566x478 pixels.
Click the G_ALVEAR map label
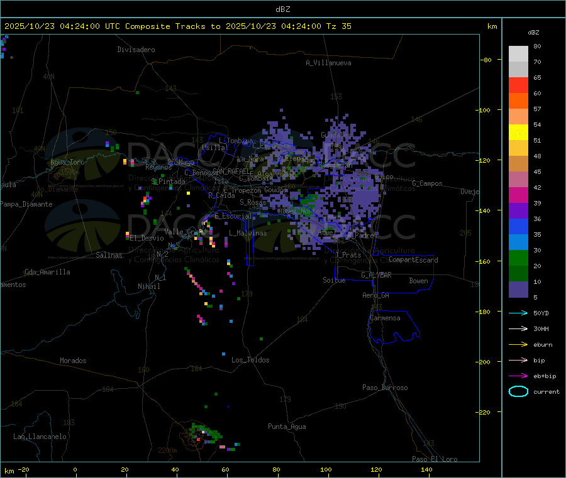pyautogui.click(x=376, y=275)
